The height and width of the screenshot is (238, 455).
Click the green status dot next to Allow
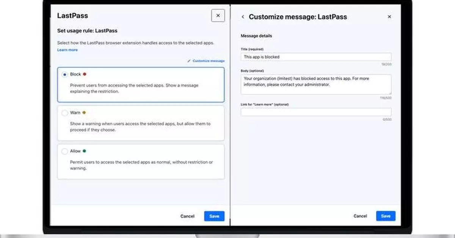(84, 151)
